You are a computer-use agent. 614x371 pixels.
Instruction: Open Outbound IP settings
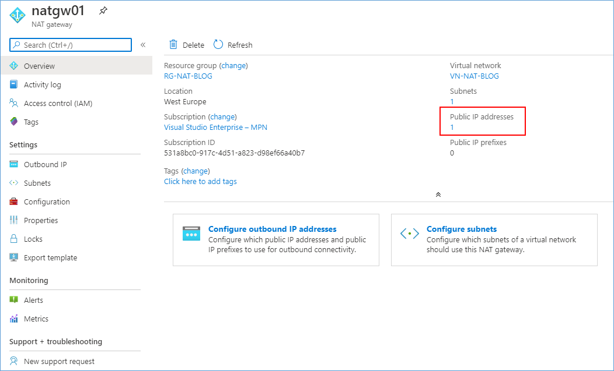click(45, 165)
